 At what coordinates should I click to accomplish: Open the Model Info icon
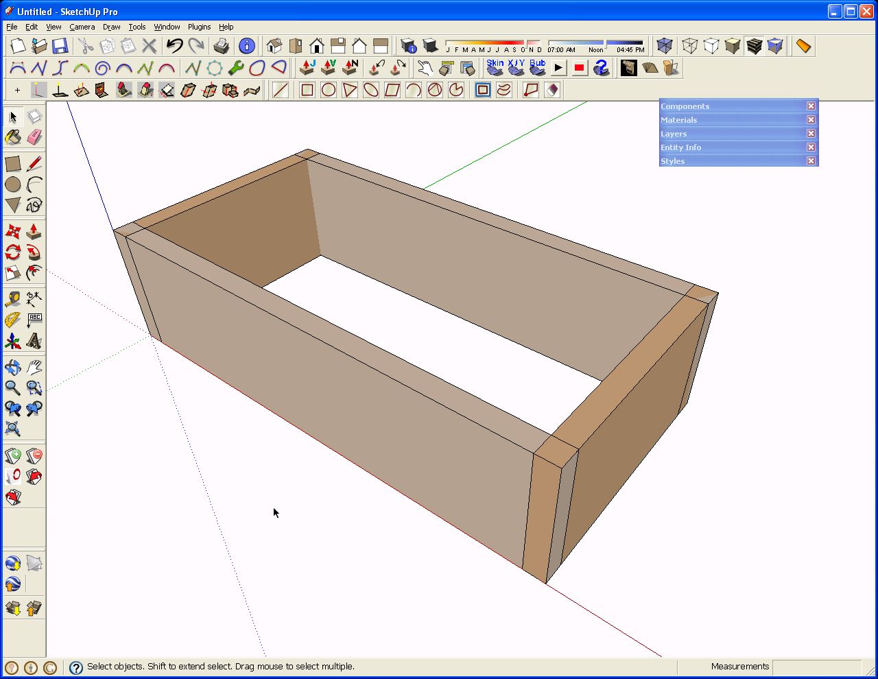(x=247, y=46)
